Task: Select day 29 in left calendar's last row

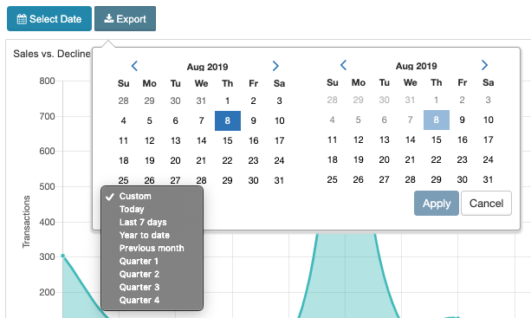Action: (x=228, y=180)
